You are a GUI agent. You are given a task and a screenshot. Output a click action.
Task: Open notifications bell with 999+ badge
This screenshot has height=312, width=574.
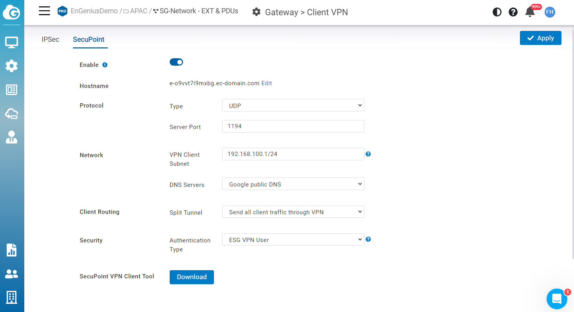pos(530,12)
